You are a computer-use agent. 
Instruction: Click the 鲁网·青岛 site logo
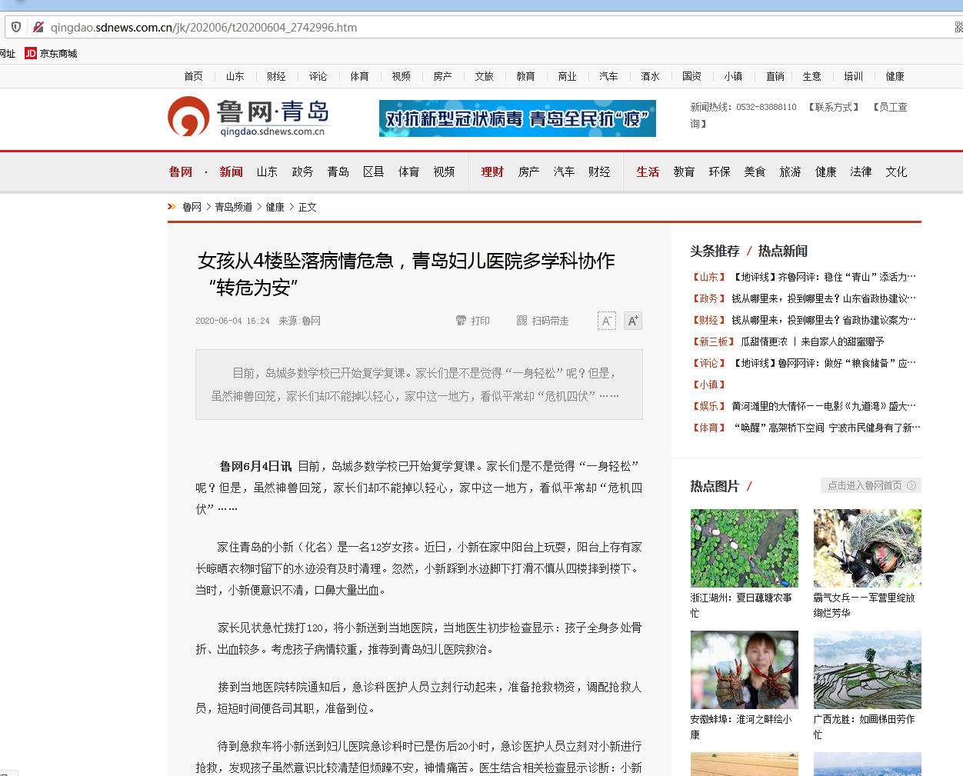pos(248,116)
